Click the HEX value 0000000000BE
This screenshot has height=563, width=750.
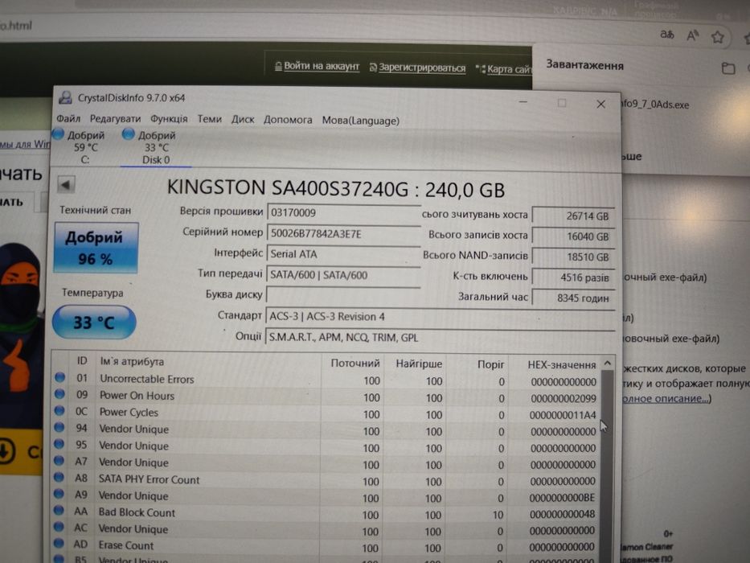click(562, 498)
